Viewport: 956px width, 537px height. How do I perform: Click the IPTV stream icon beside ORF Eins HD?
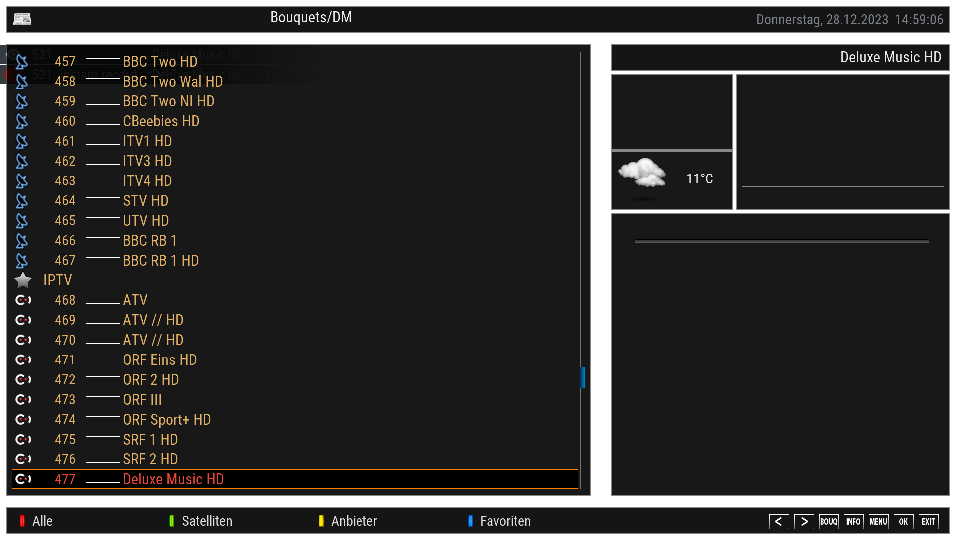coord(23,359)
